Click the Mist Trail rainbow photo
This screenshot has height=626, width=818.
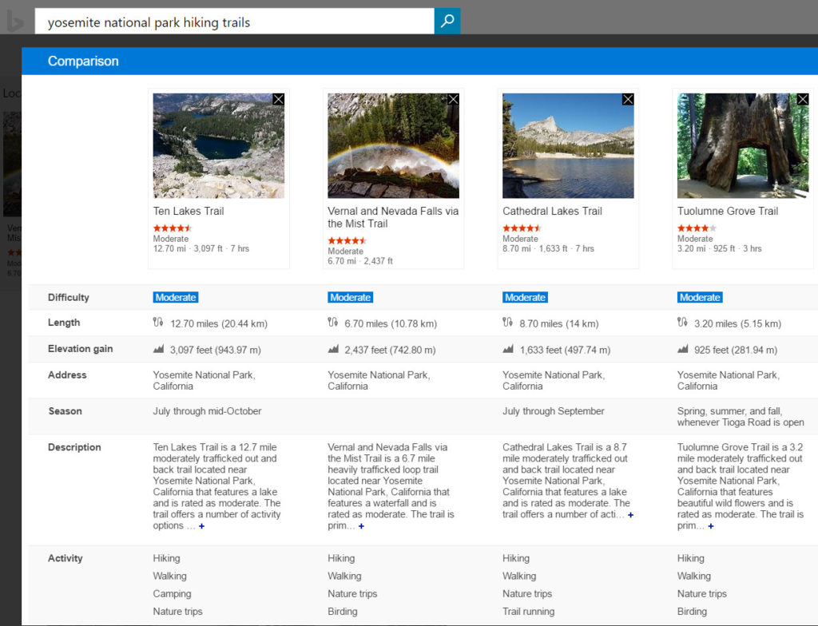(x=393, y=145)
